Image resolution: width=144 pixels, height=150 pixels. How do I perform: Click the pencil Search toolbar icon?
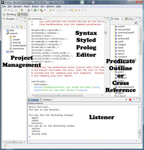point(51,10)
